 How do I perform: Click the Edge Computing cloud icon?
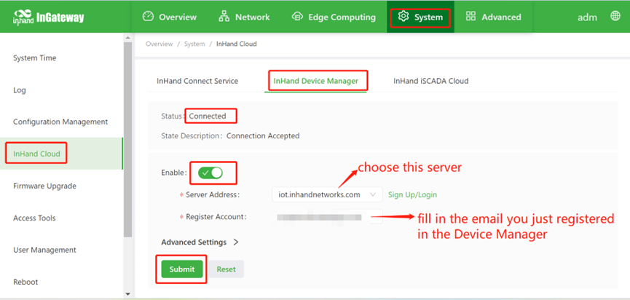click(297, 17)
